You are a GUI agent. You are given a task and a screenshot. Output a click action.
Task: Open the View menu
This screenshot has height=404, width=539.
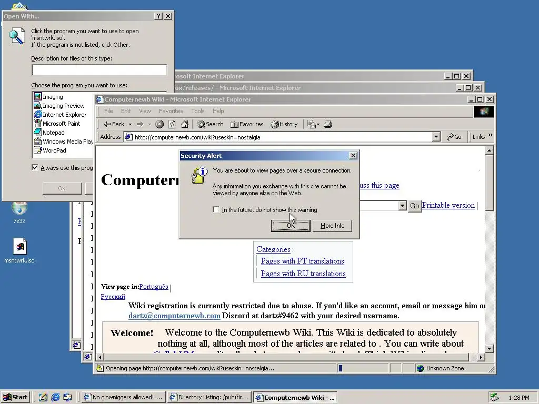point(145,111)
